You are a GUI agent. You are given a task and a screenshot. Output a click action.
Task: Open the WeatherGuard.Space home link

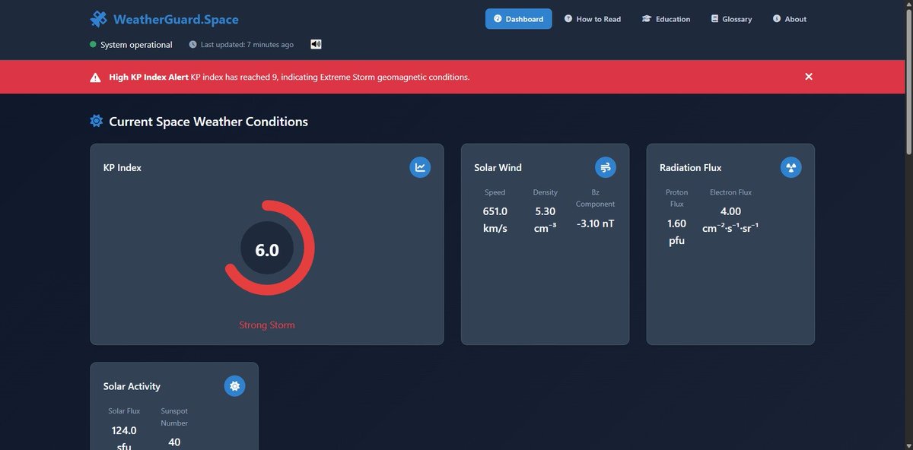click(x=164, y=19)
